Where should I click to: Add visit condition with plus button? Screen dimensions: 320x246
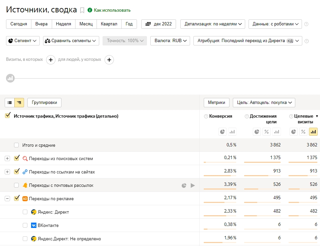pyautogui.click(x=51, y=60)
